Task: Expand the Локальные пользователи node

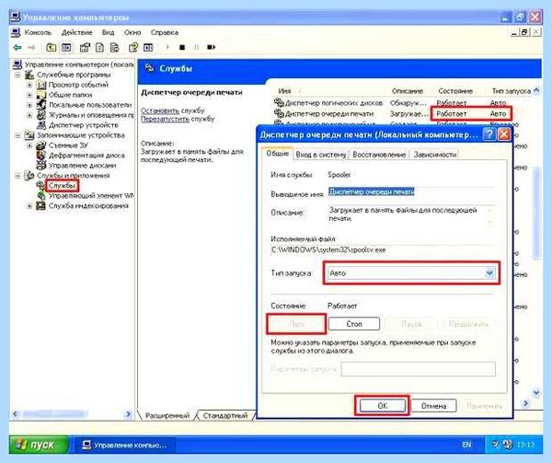Action: [x=29, y=105]
